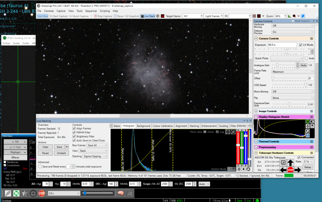
Task: Click the red crosshatch reticule icon in toolbar
Action: click(259, 16)
